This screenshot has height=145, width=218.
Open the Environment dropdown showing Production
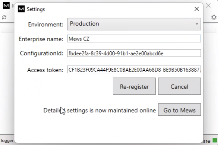[x=134, y=24]
